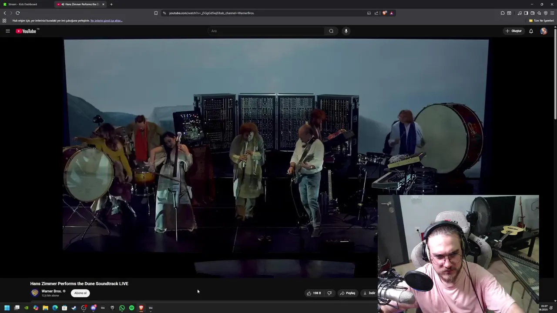Open Discord from the taskbar

click(x=93, y=308)
